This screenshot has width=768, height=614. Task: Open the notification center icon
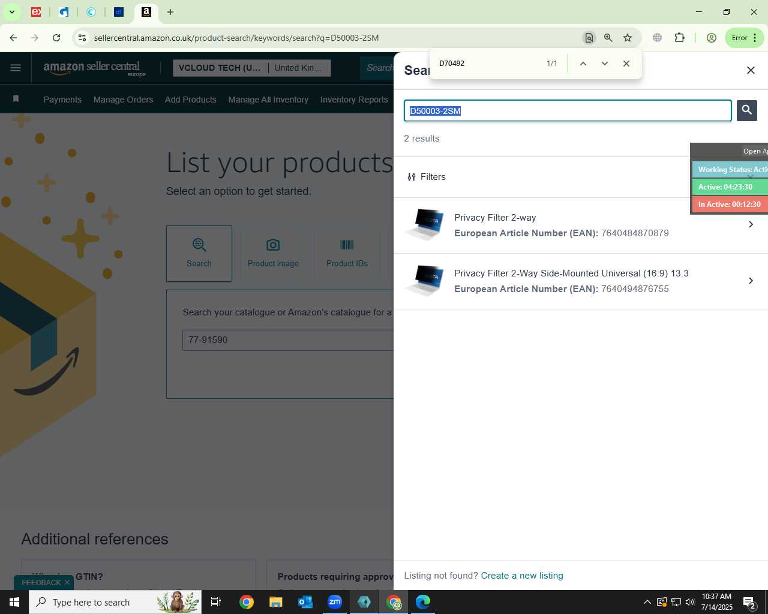click(749, 602)
